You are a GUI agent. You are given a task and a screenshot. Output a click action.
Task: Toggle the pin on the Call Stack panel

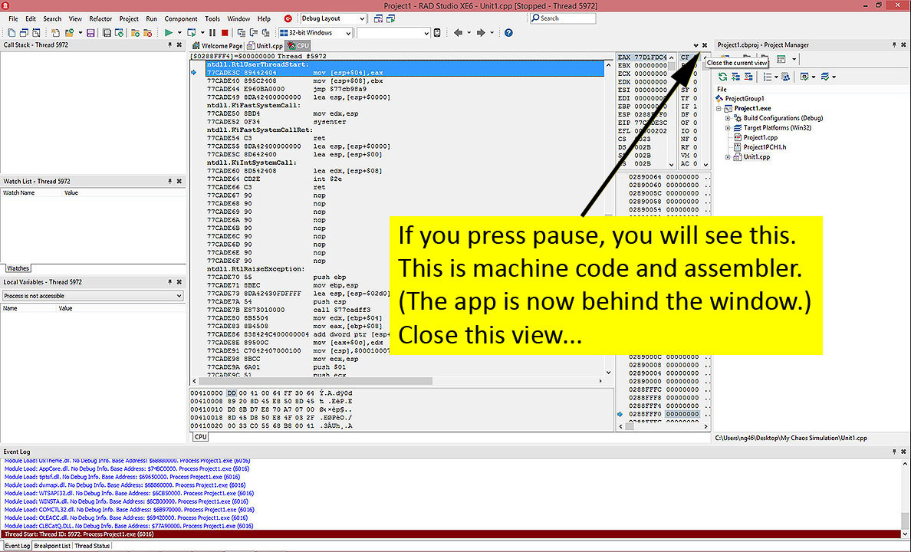(x=169, y=44)
